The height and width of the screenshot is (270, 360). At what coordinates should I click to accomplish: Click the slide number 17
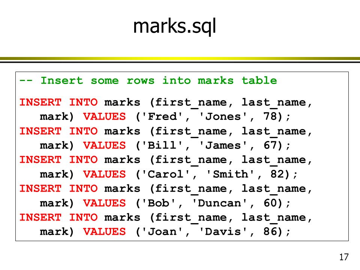(x=344, y=257)
